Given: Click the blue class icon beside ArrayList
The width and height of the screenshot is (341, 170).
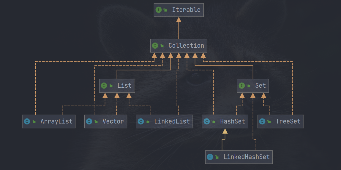Looking at the screenshot, I should pyautogui.click(x=27, y=121).
